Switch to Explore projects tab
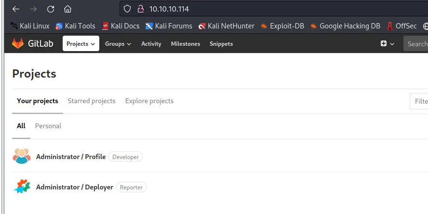428x214 pixels. (149, 101)
